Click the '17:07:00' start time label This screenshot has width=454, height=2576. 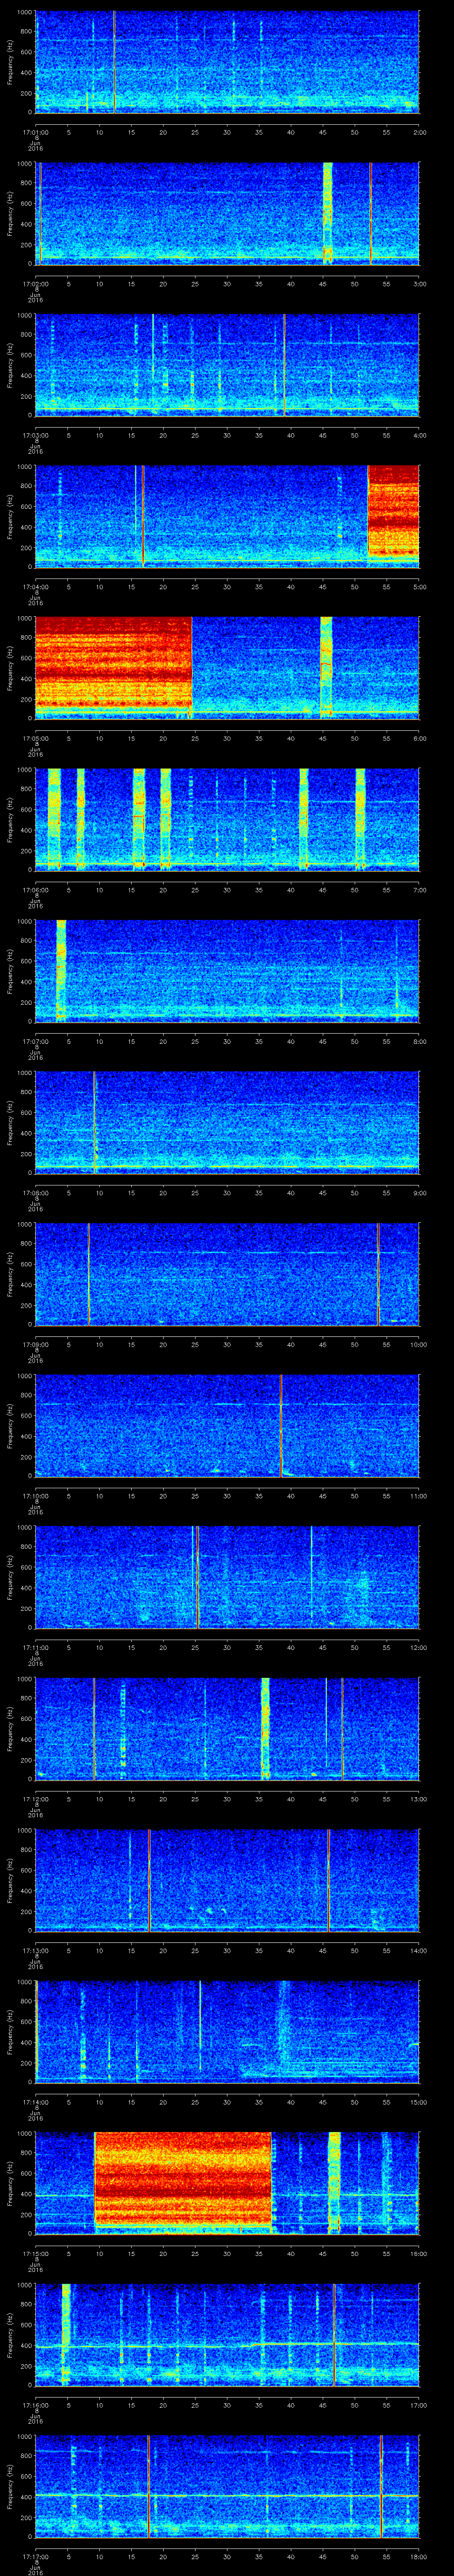pyautogui.click(x=35, y=1041)
